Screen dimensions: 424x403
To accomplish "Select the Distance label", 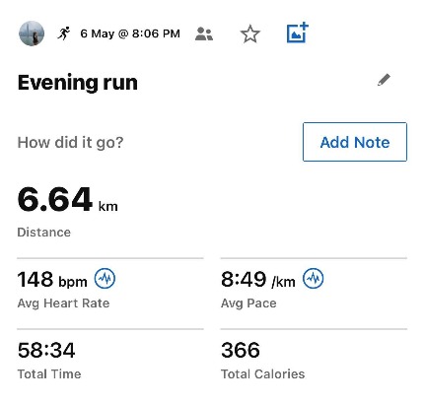I will coord(44,233).
